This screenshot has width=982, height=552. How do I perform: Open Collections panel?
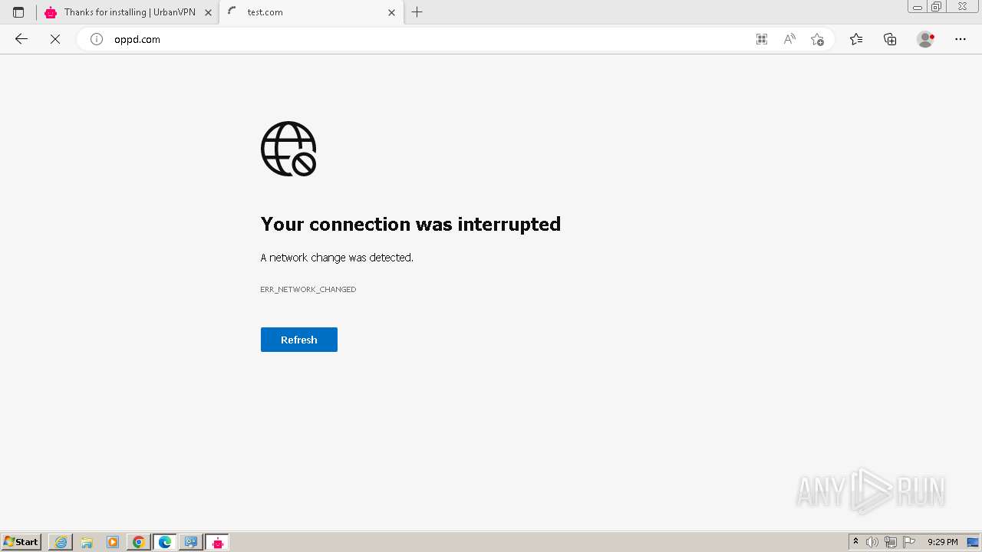(x=890, y=39)
